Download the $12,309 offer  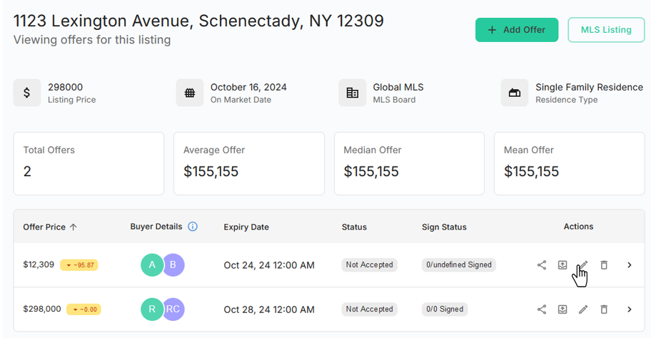(x=562, y=265)
